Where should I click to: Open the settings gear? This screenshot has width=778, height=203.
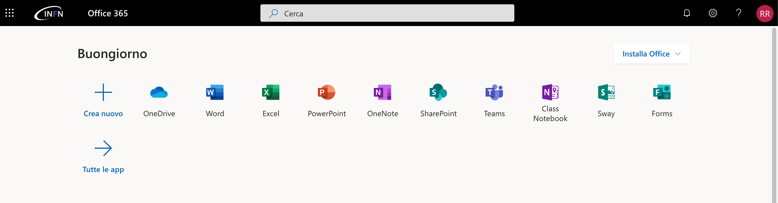click(x=713, y=13)
